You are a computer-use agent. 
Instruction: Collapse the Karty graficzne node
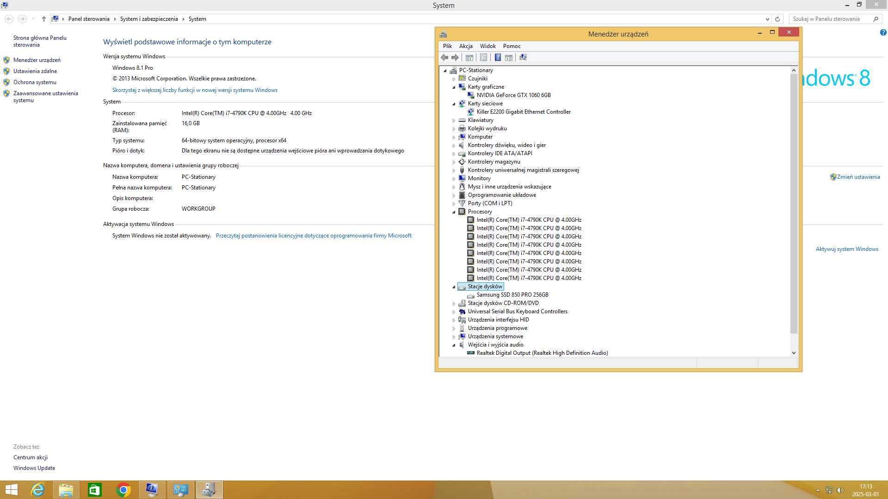point(454,87)
